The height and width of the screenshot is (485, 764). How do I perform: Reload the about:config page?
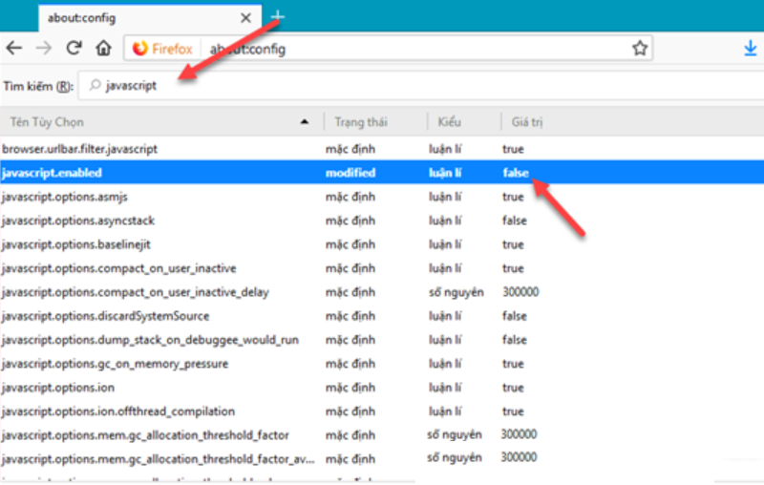tap(74, 48)
